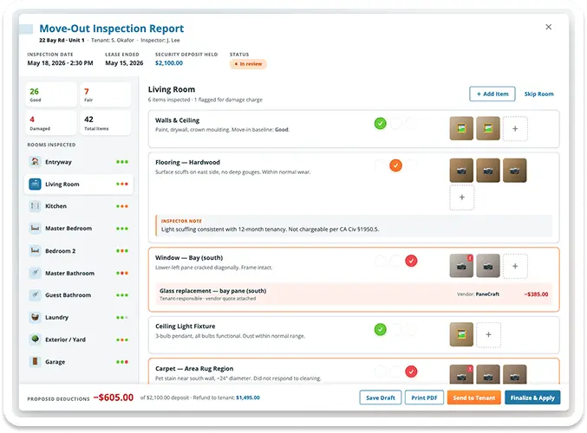The height and width of the screenshot is (433, 587).
Task: Click the Skip Room link
Action: pos(538,94)
